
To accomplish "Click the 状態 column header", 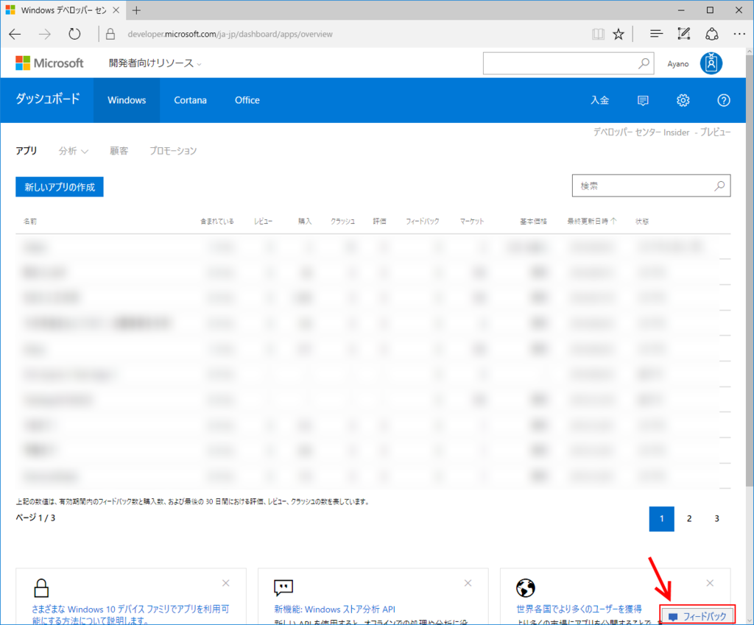I will (x=642, y=221).
